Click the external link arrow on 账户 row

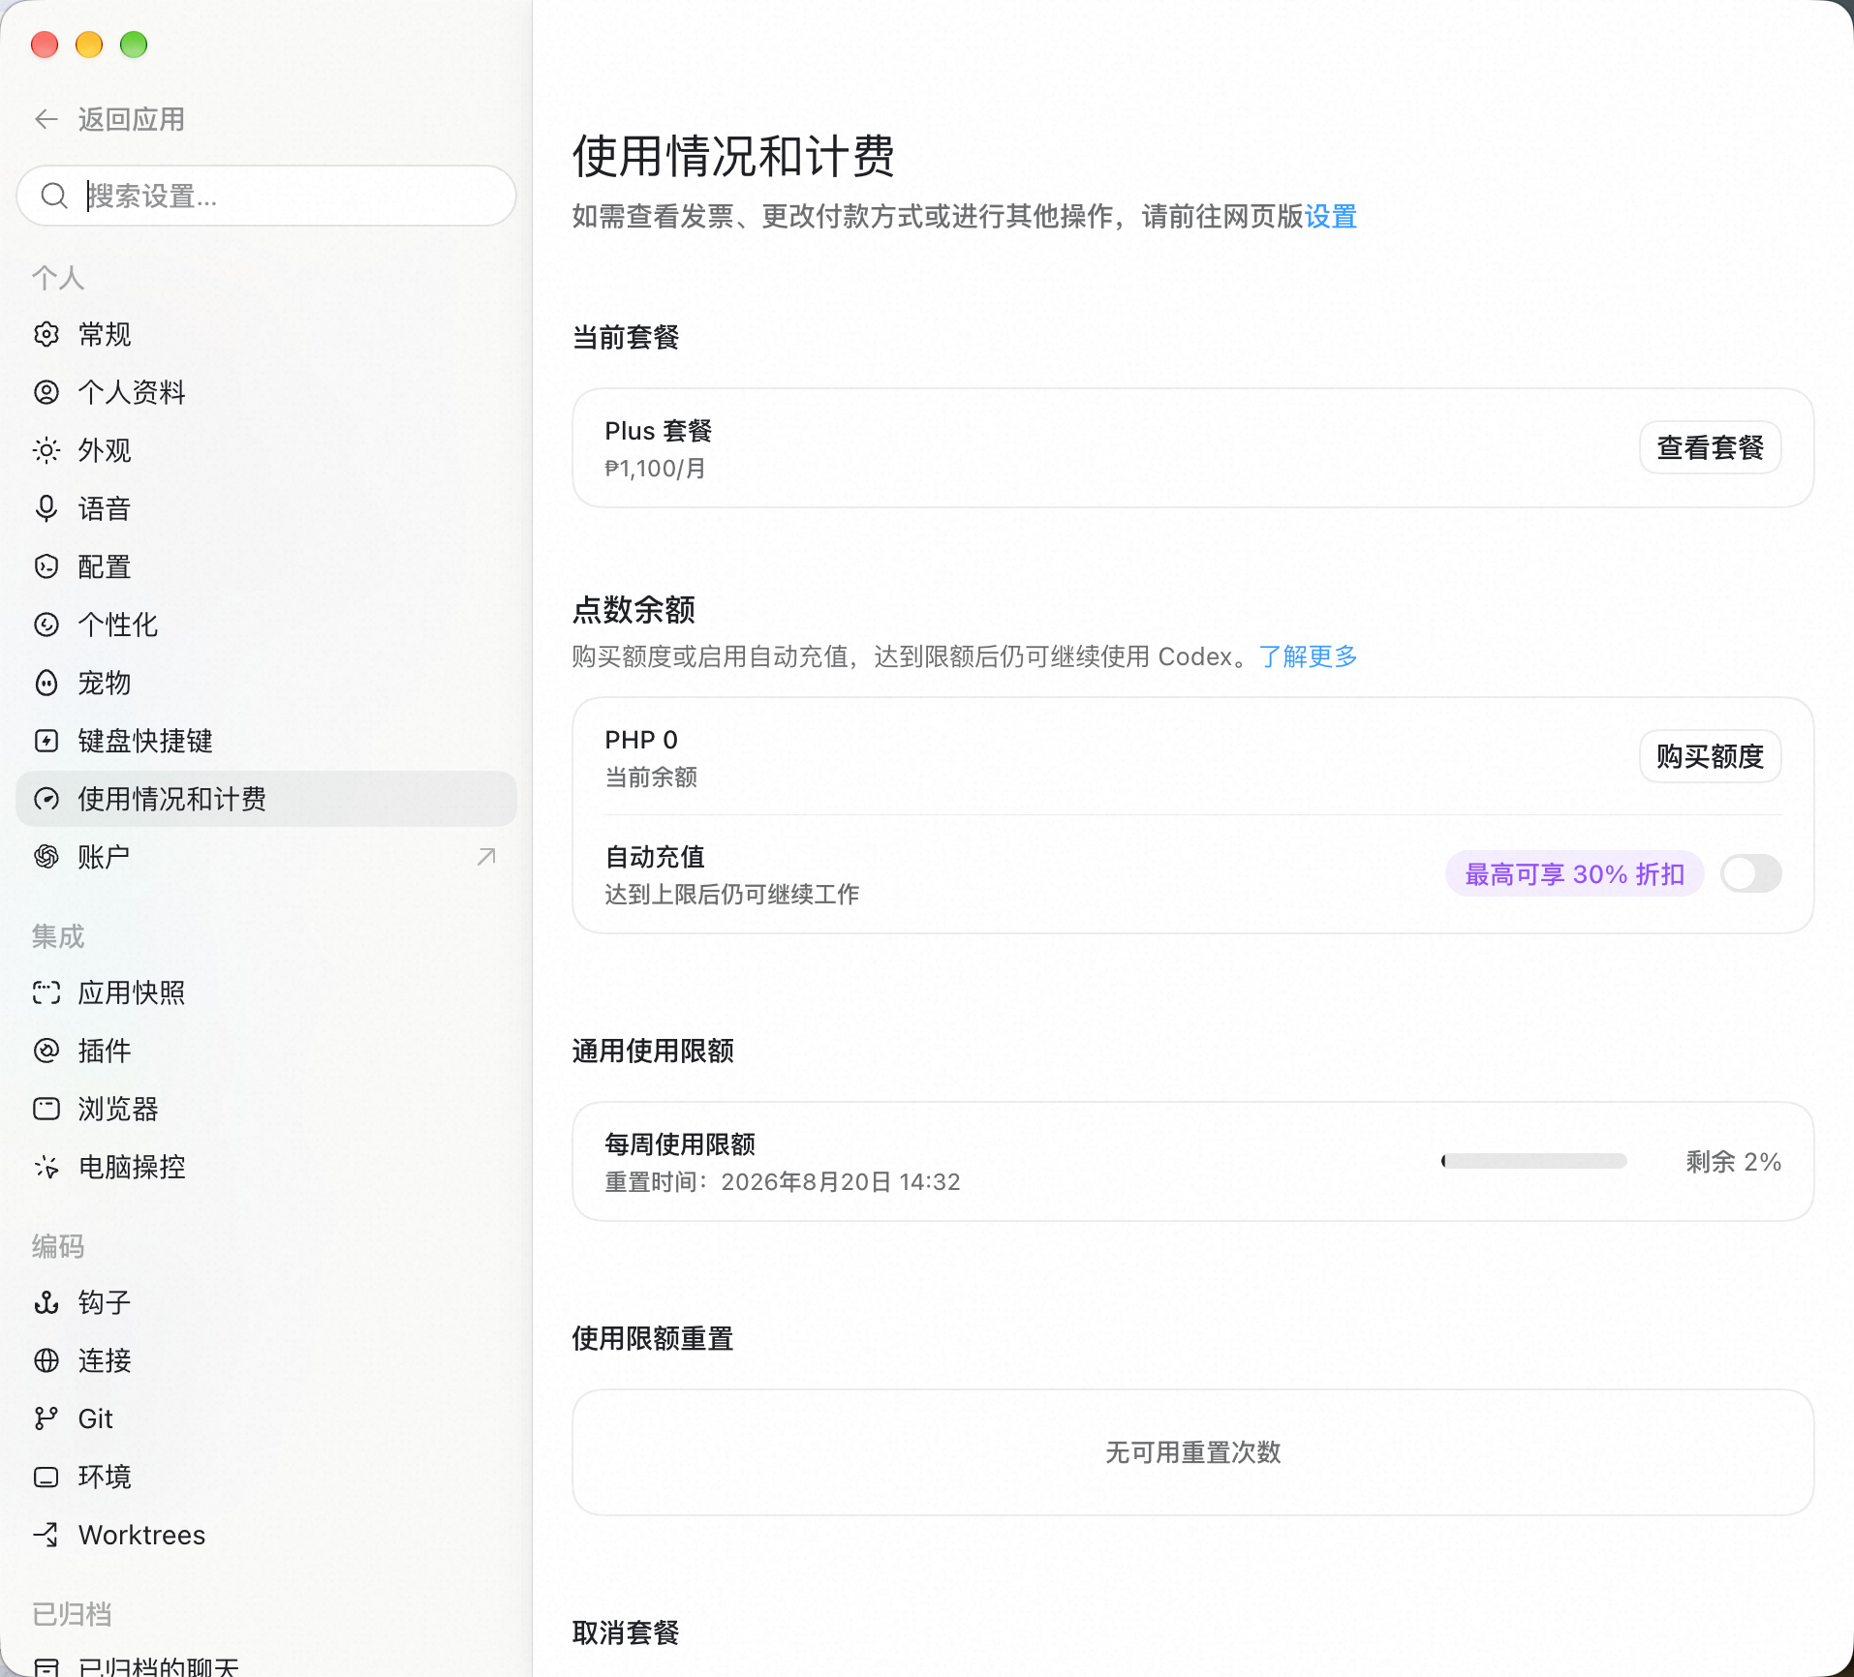click(486, 857)
